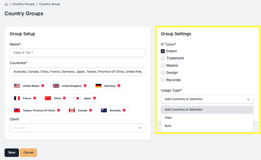261x160 pixels.
Task: Collapse the Usage Type dropdown
Action: tap(207, 99)
